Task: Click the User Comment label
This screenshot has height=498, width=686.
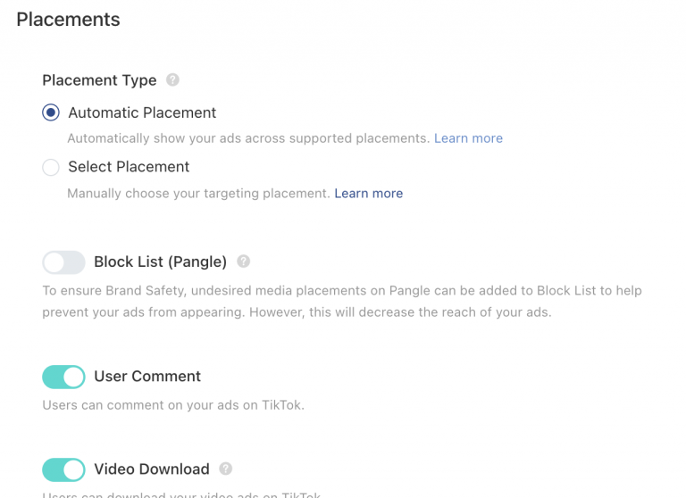Action: 147,377
